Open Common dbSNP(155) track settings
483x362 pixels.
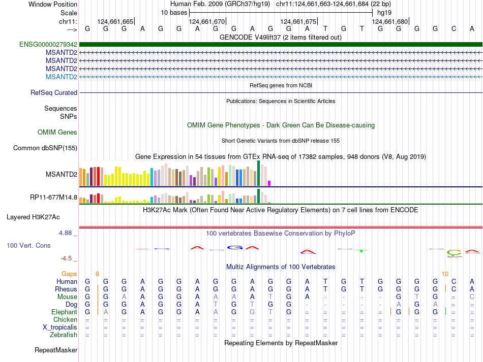45,148
